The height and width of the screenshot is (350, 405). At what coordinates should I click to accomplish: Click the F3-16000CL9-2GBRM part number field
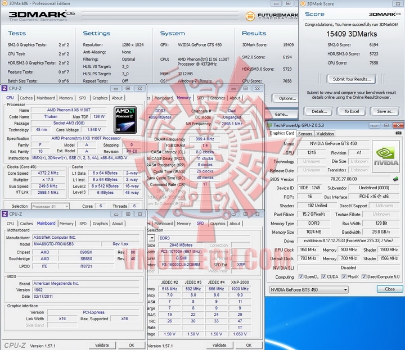point(181,265)
